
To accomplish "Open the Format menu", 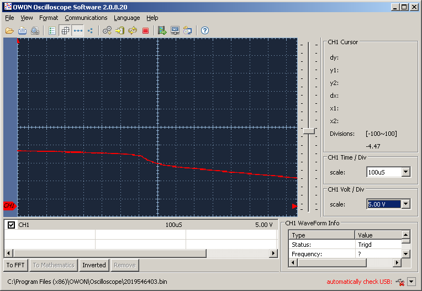I will 49,18.
